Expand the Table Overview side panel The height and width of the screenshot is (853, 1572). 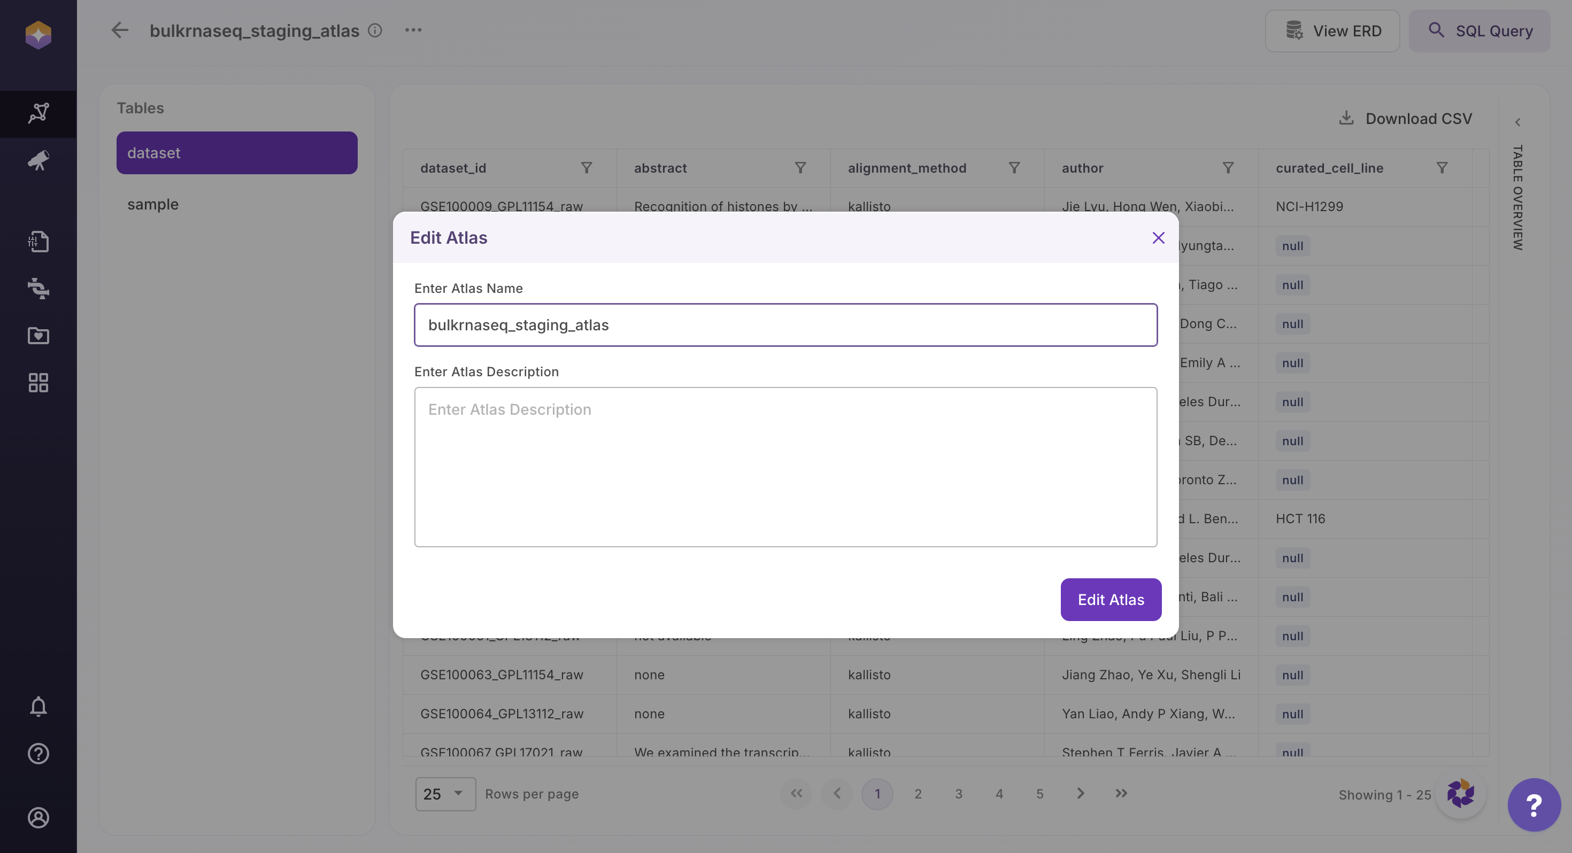tap(1517, 122)
